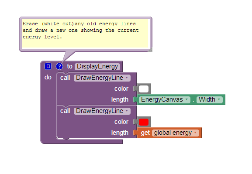Click the first call block label
The height and width of the screenshot is (174, 252).
(65, 78)
